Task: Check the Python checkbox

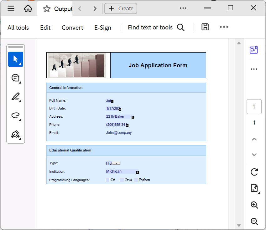Action: tap(136, 180)
